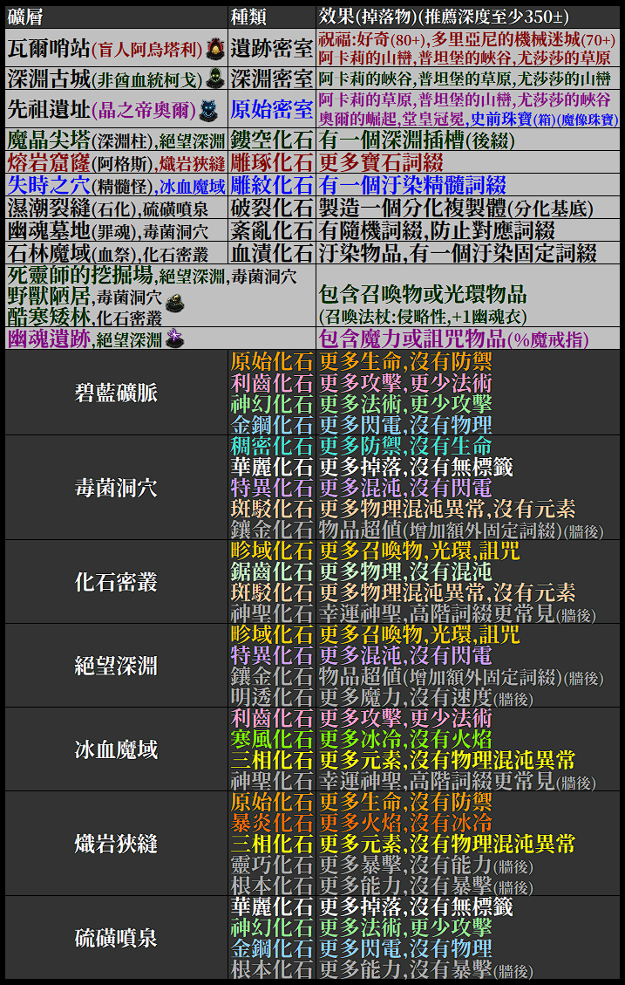
Task: Click 根本化石 in the 硫磺噴泉 section
Action: tap(271, 969)
